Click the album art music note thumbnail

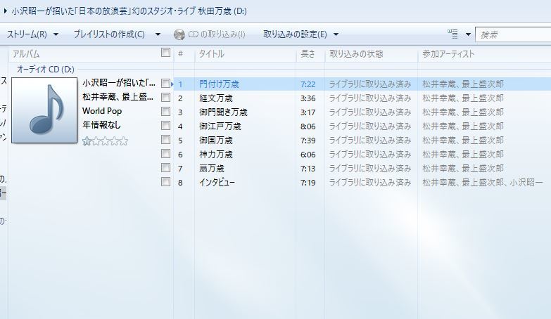(x=44, y=110)
